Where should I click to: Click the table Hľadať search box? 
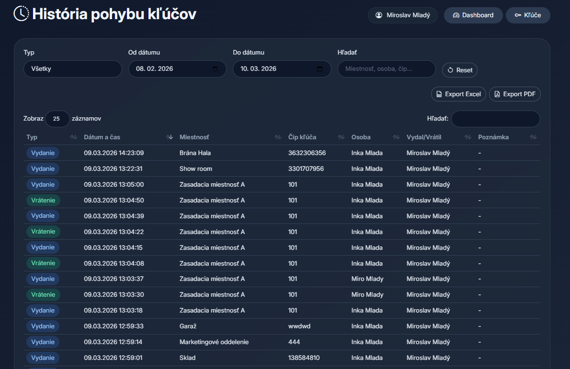(x=495, y=119)
